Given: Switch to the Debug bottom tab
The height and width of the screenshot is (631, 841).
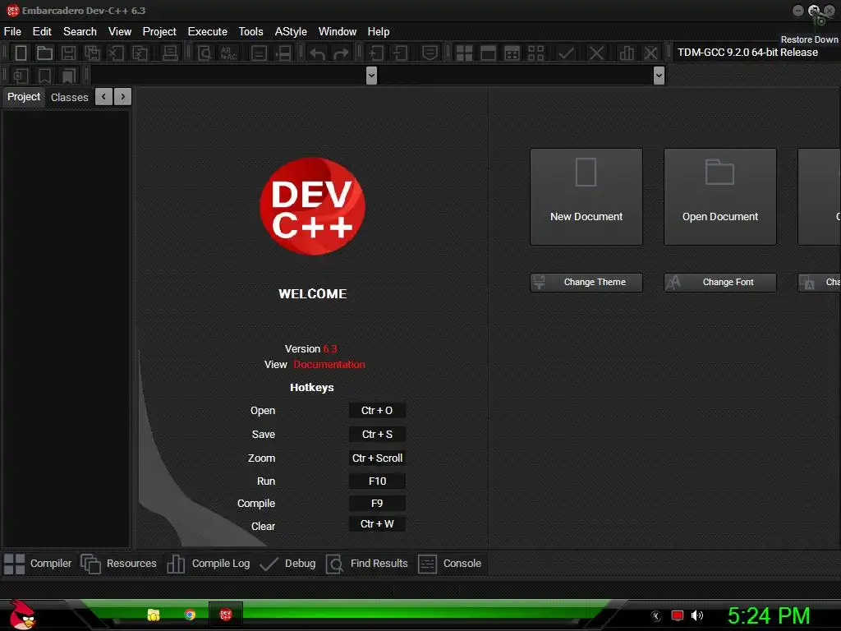Looking at the screenshot, I should pyautogui.click(x=287, y=564).
